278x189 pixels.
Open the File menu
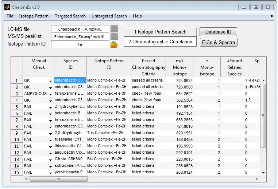coord(10,16)
